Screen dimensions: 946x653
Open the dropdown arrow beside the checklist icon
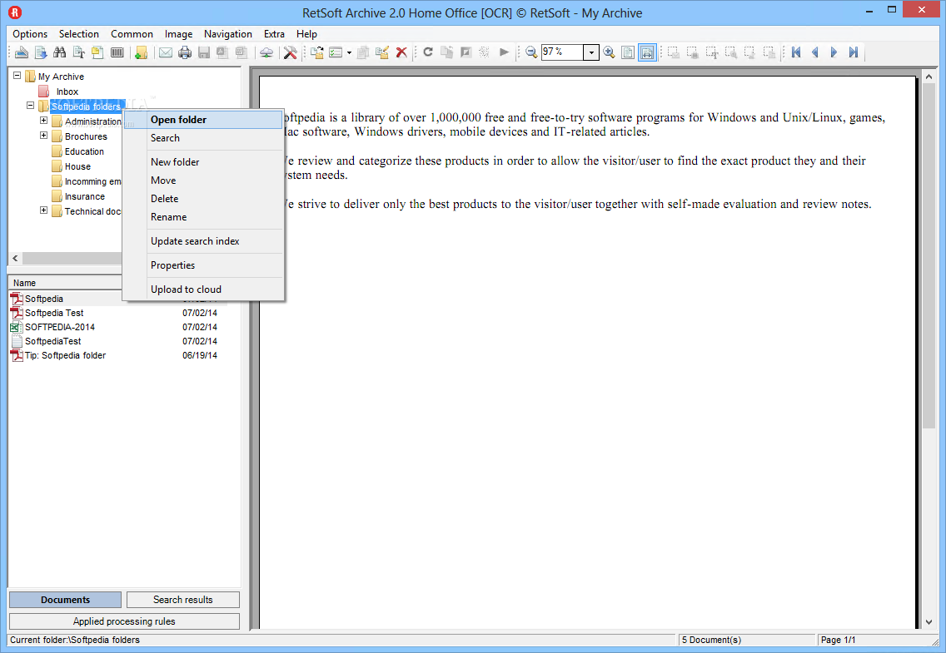pos(349,52)
